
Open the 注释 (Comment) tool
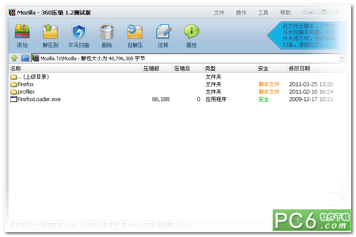point(163,36)
